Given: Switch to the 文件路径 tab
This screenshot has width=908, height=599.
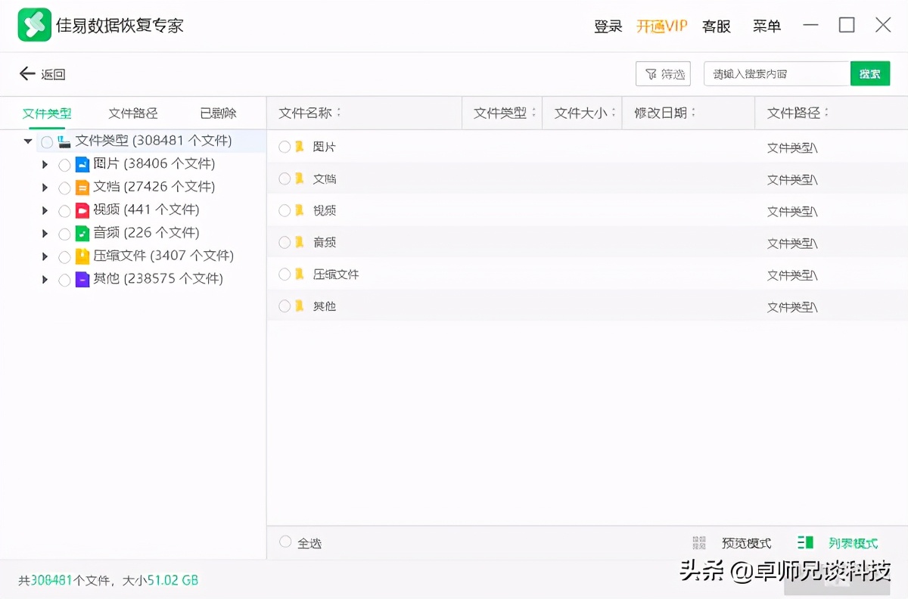Looking at the screenshot, I should click(132, 112).
